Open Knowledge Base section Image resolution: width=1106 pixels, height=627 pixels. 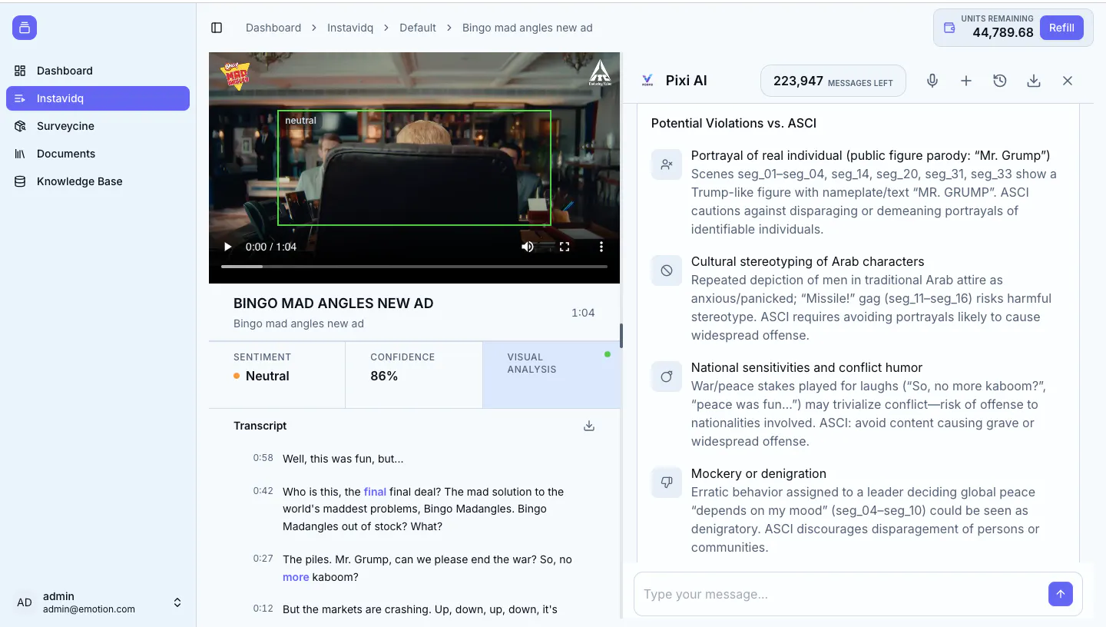(98, 181)
